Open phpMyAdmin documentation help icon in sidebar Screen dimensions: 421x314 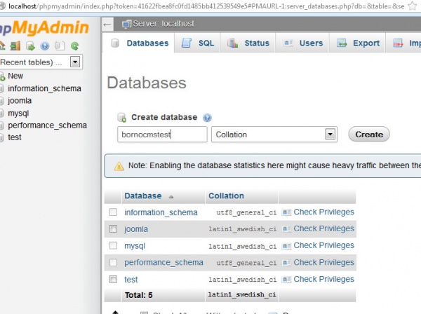pyautogui.click(x=45, y=46)
